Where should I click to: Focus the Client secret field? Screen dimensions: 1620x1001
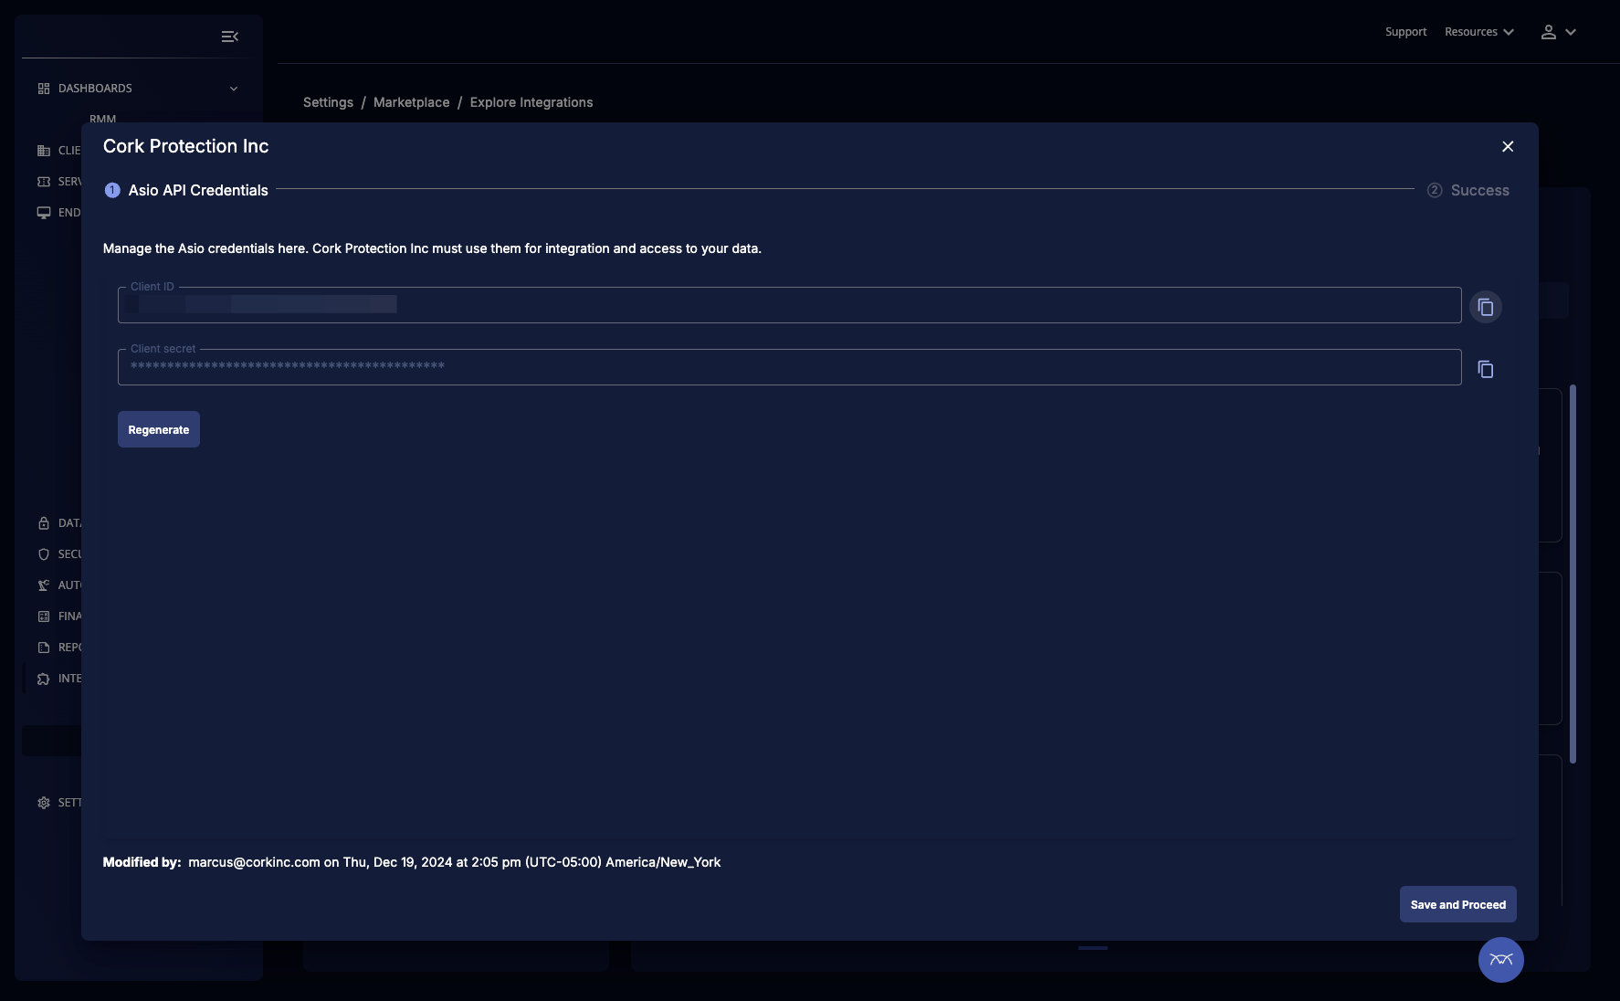coord(789,367)
